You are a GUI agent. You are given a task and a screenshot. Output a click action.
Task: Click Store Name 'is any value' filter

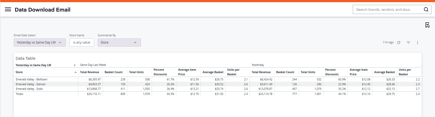point(82,42)
